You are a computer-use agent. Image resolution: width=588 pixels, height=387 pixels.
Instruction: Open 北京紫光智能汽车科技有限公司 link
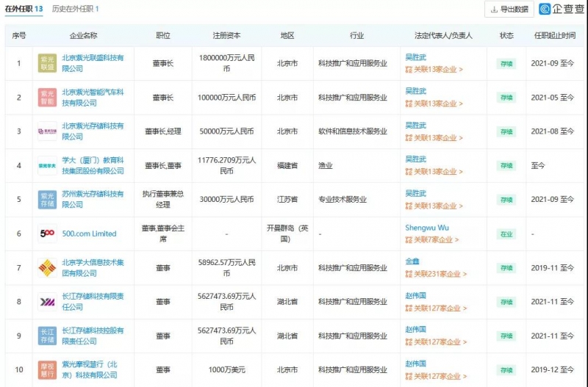93,98
